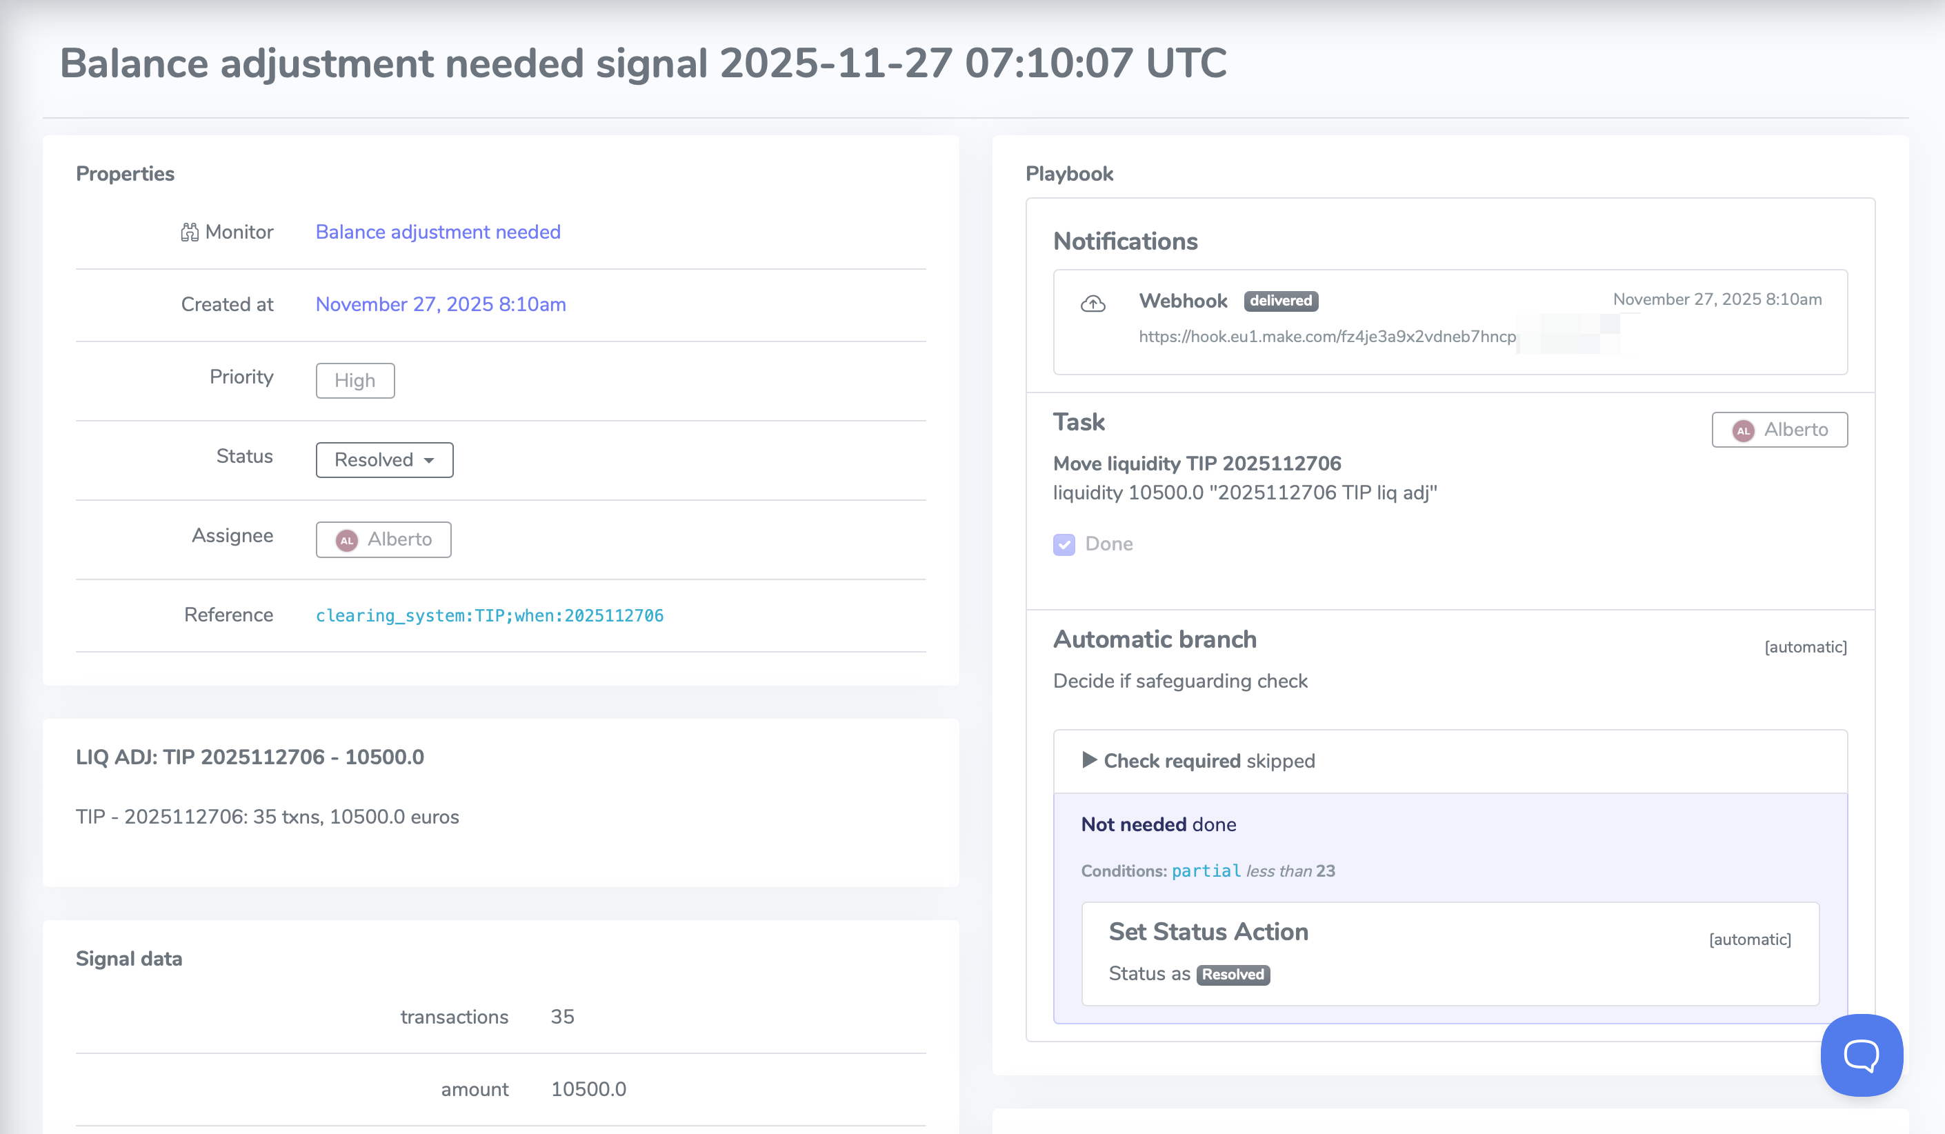The width and height of the screenshot is (1945, 1134).
Task: Open the Status dropdown showing Resolved
Action: pyautogui.click(x=383, y=459)
